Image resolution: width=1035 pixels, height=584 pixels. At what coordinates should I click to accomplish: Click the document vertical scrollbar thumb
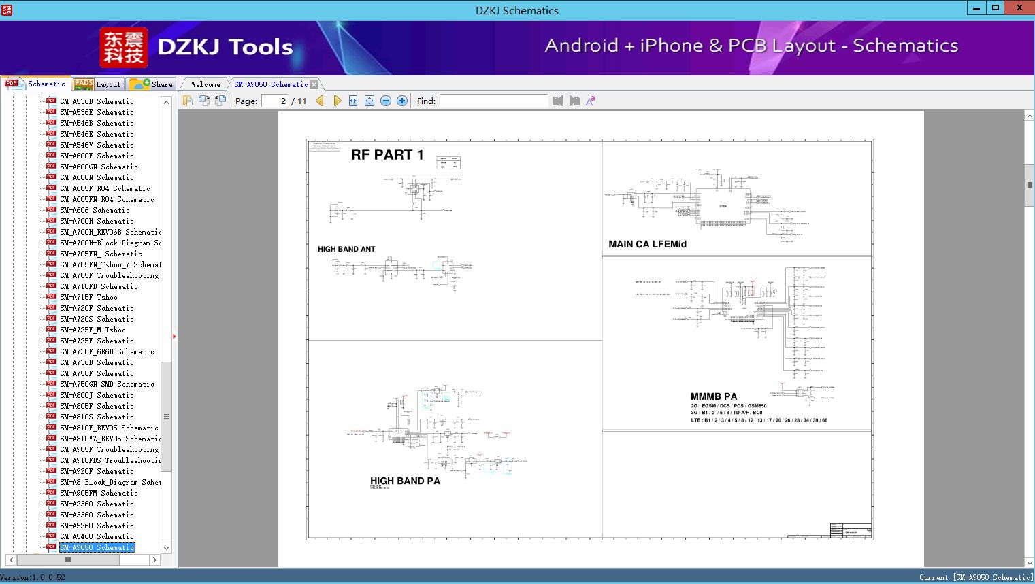tap(1030, 185)
